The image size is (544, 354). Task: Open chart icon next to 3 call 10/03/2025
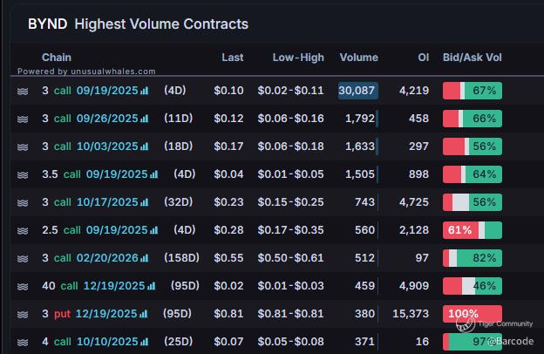[145, 146]
